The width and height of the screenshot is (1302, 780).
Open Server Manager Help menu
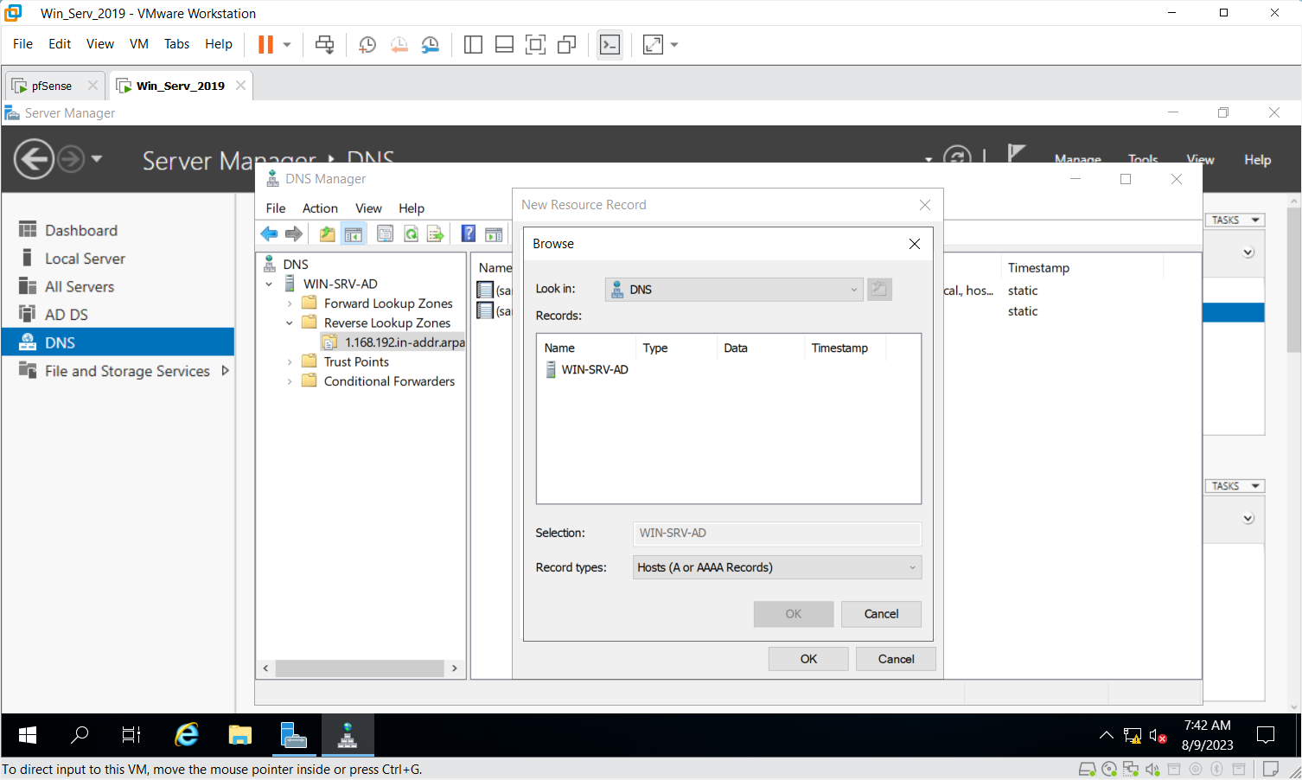point(1257,159)
